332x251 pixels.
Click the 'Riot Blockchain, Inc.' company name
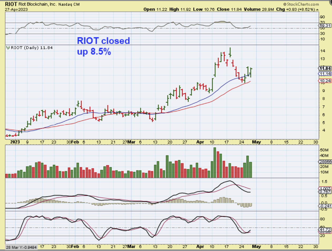click(37, 4)
